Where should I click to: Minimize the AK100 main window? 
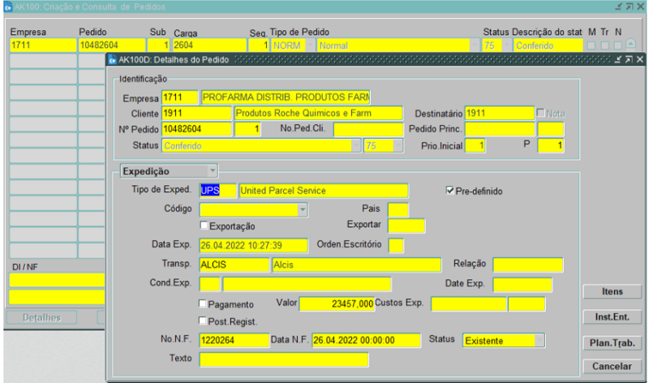click(621, 6)
